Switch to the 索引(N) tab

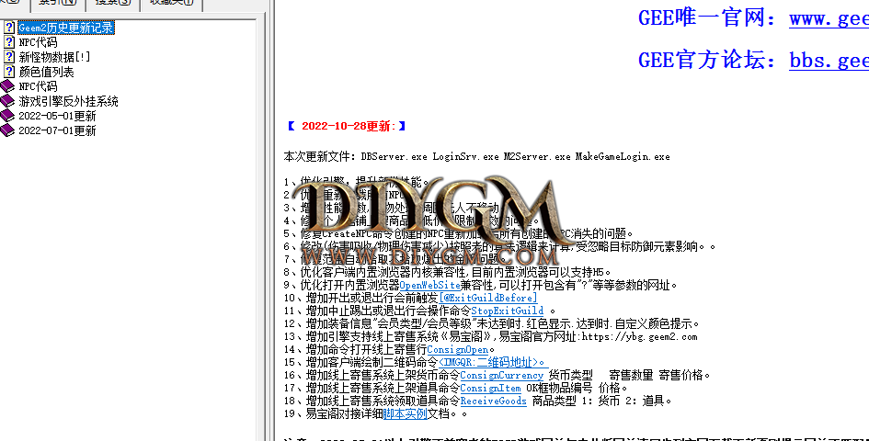click(58, 4)
